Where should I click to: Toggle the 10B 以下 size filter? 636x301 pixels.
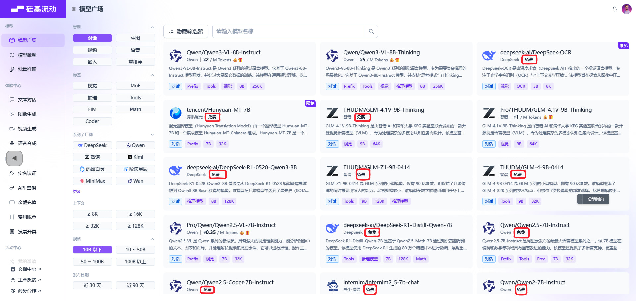tap(92, 250)
